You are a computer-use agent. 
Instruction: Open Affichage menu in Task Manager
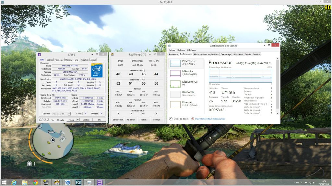(x=191, y=50)
